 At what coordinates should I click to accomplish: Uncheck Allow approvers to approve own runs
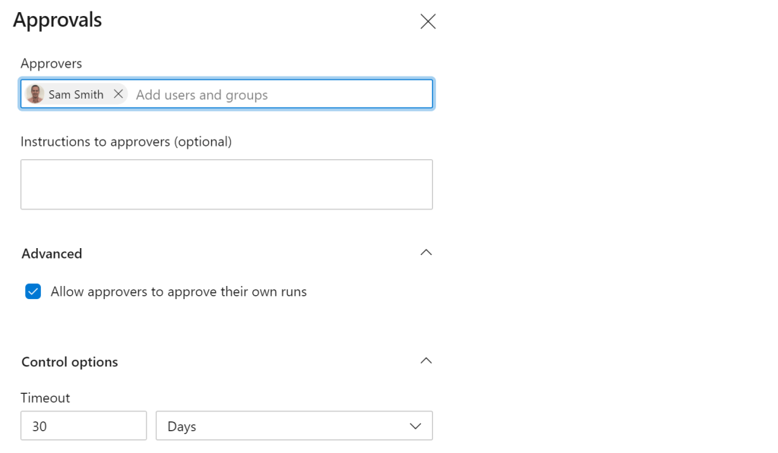(x=33, y=291)
